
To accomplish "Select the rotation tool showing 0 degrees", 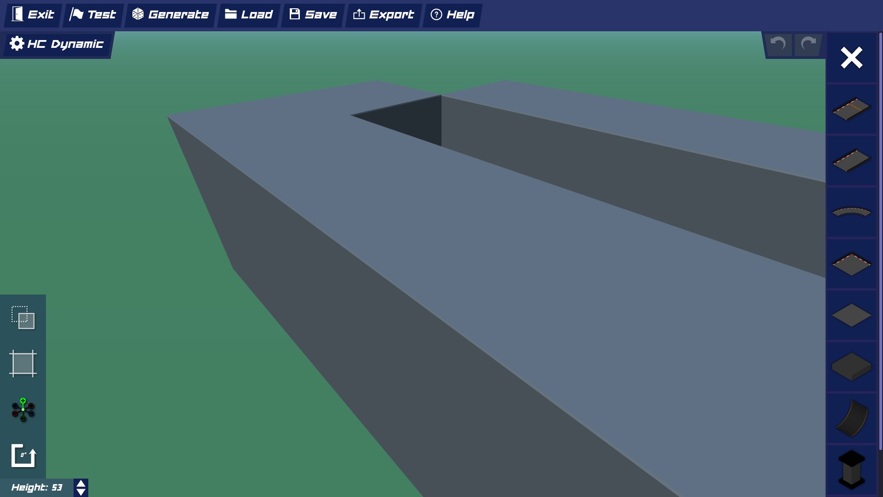I will tap(23, 456).
